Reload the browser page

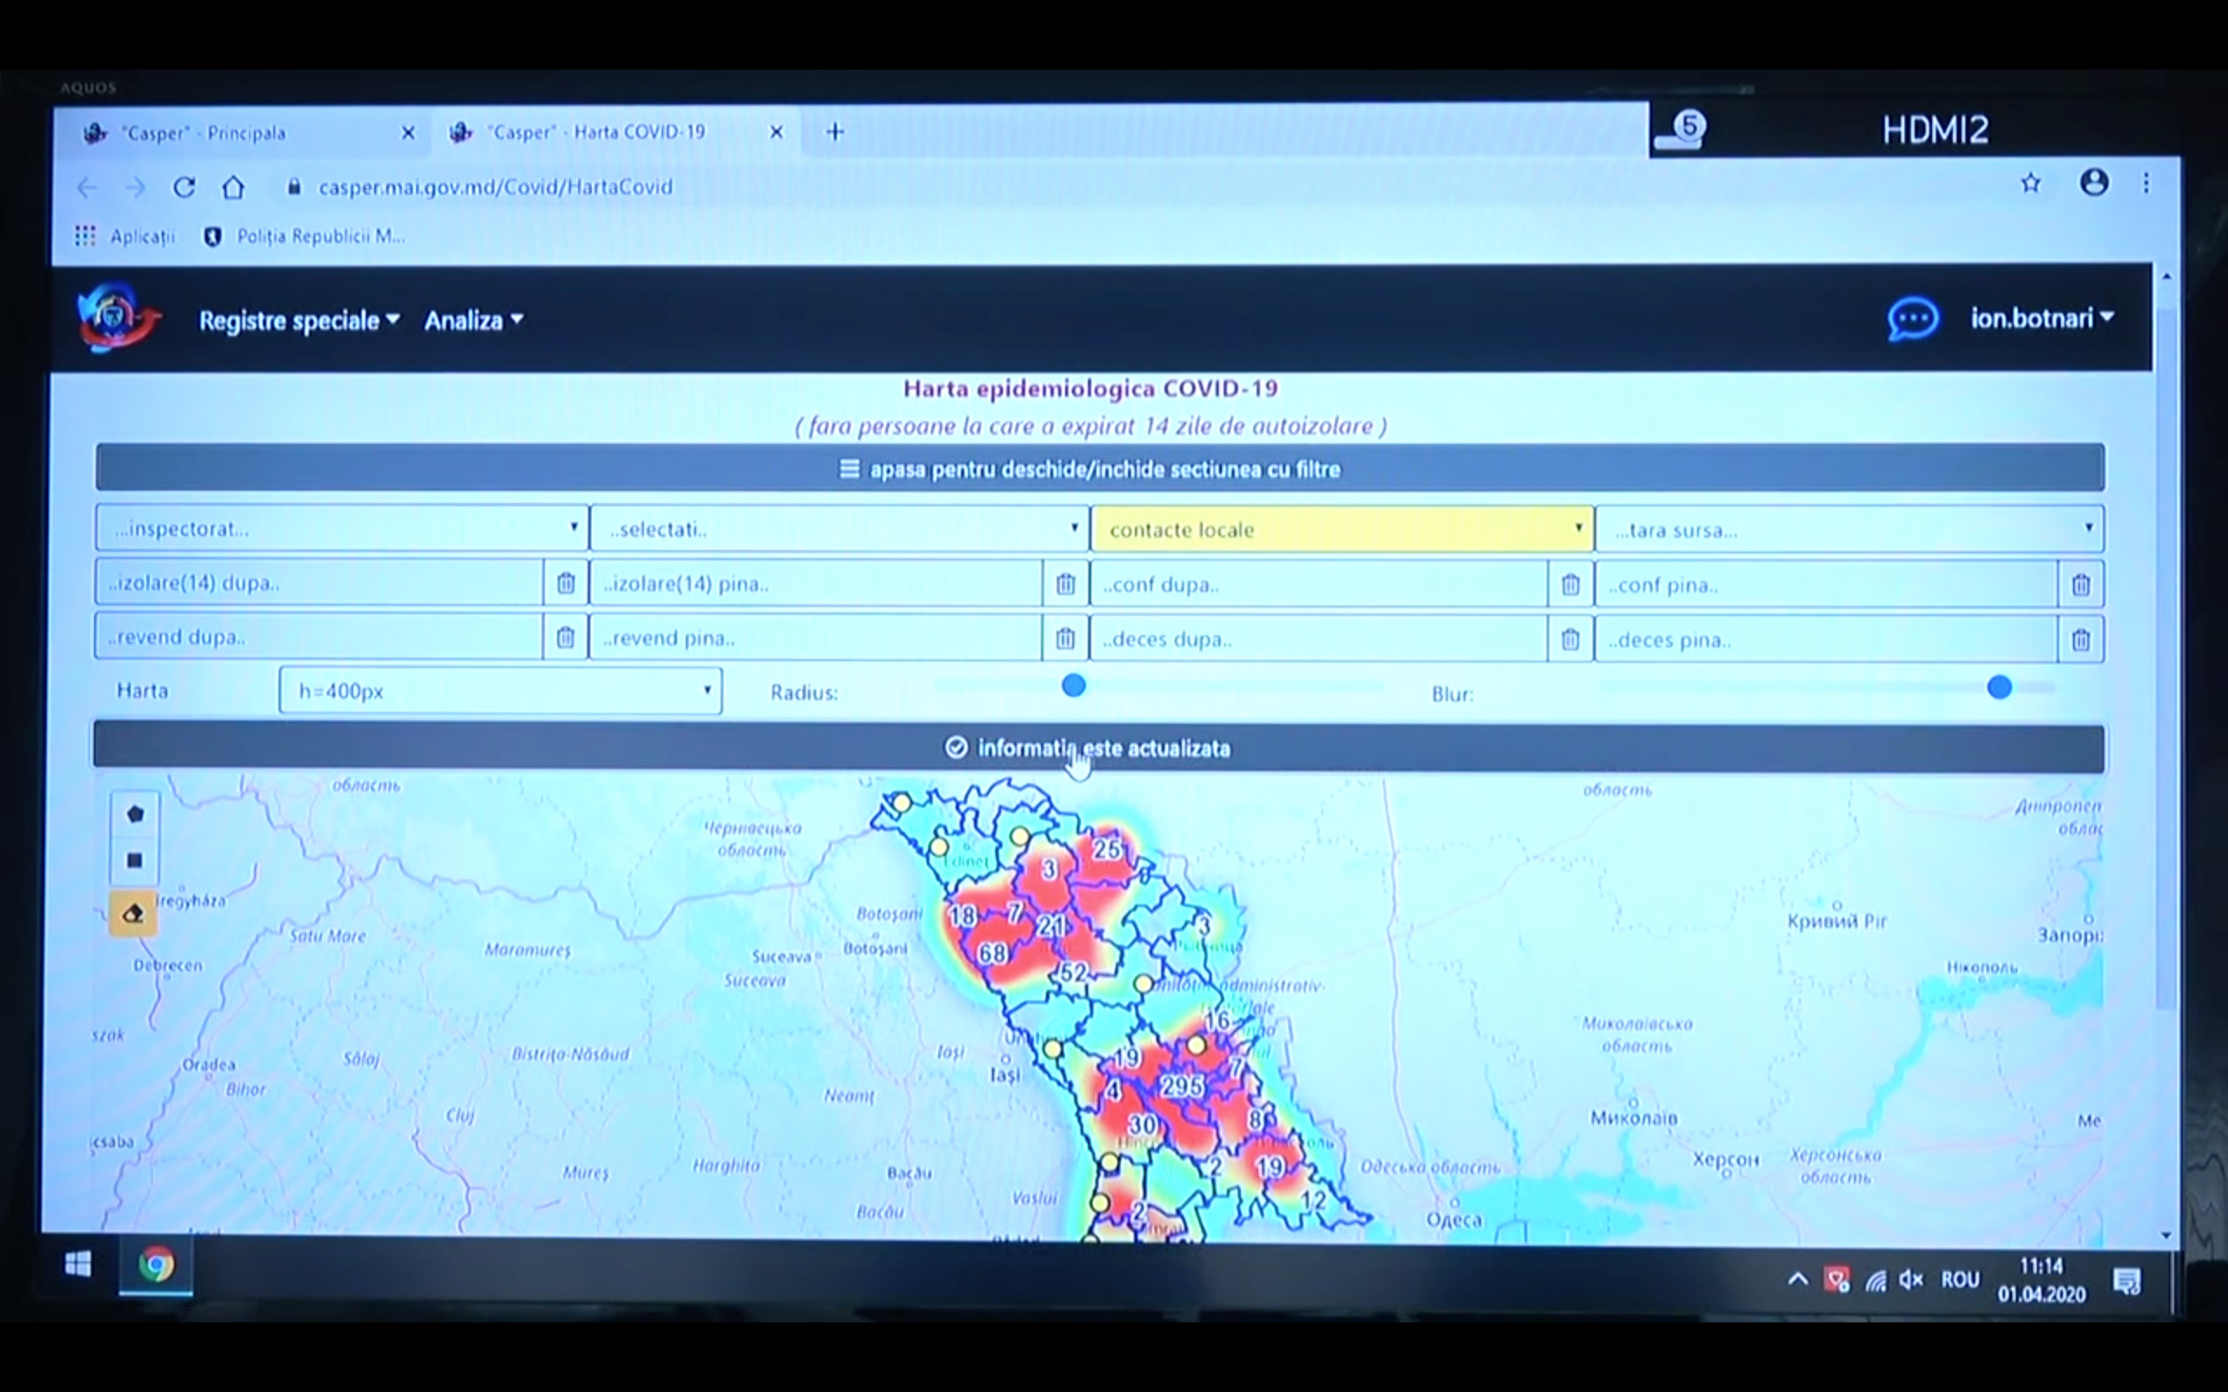185,187
